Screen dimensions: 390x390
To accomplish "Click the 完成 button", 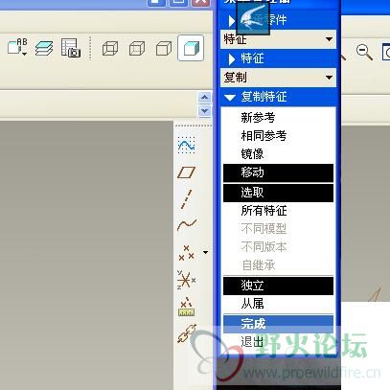I will (278, 324).
